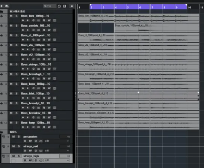The height and width of the screenshot is (168, 204).
Task: Toggle the link icon on Boss_bass track
Action: click(x=39, y=88)
